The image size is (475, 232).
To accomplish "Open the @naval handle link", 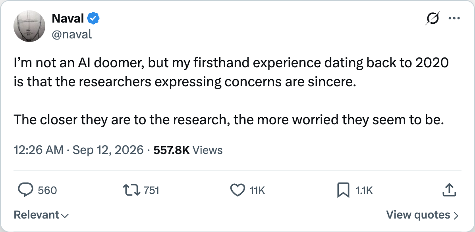I will click(x=72, y=34).
